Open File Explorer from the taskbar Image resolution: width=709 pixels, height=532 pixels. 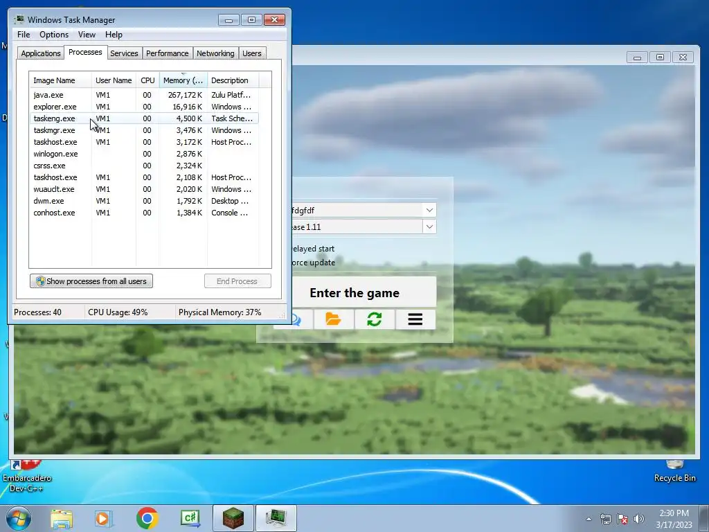[x=62, y=518]
